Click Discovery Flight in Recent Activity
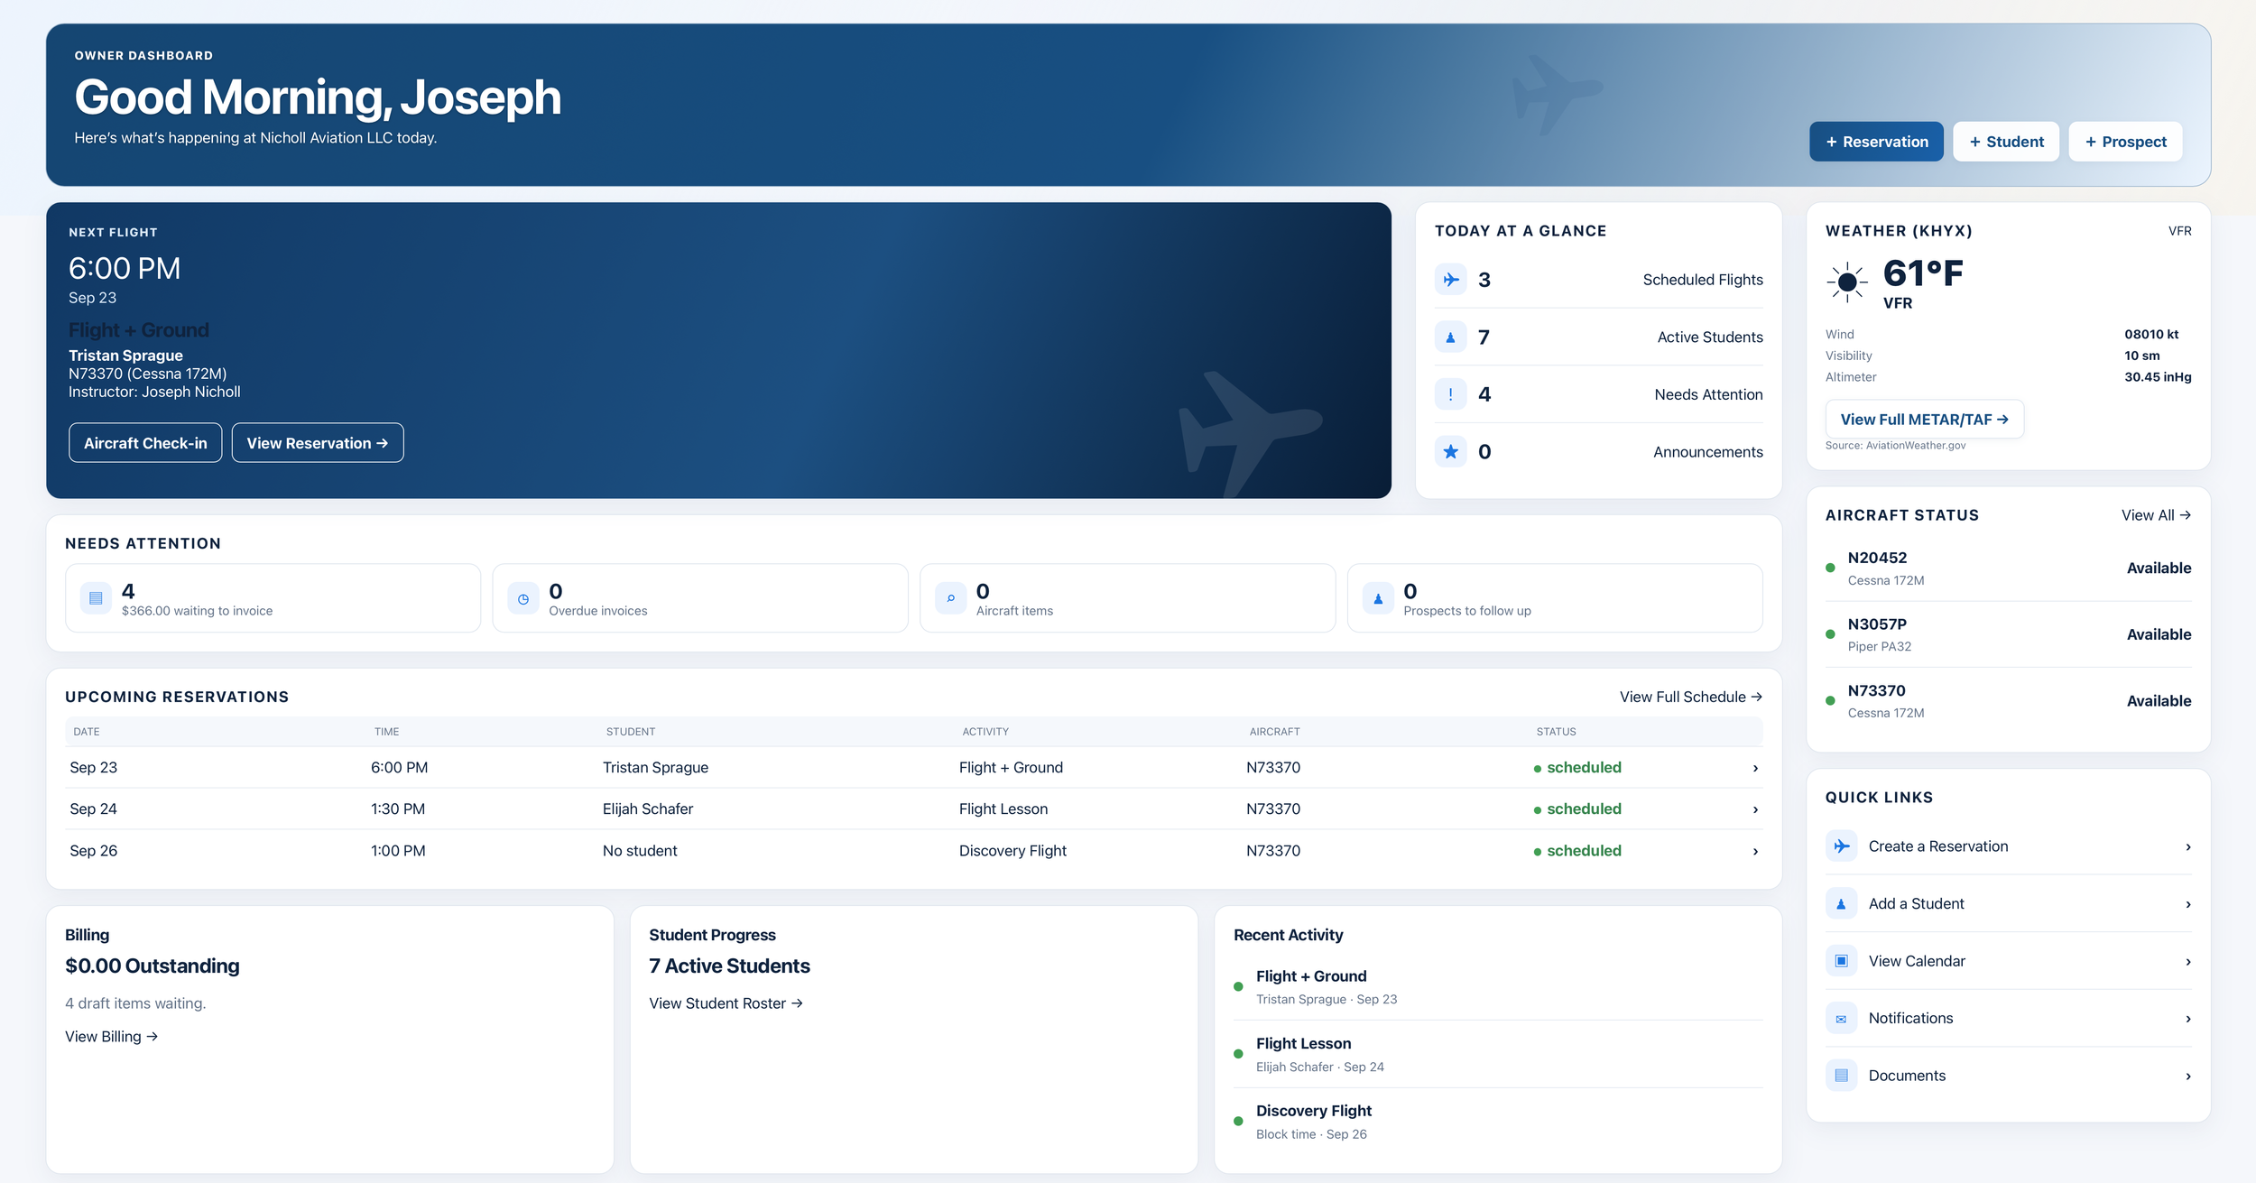2256x1183 pixels. coord(1313,1111)
